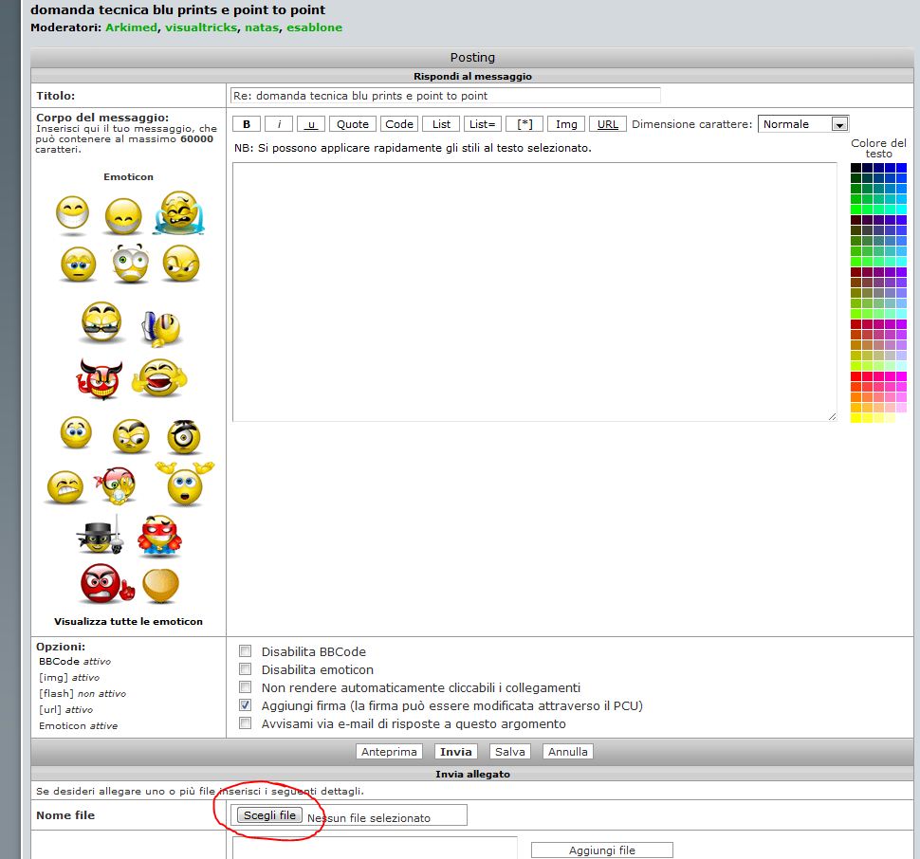Check the Disabilita emoticon option
The height and width of the screenshot is (859, 920).
(x=246, y=669)
